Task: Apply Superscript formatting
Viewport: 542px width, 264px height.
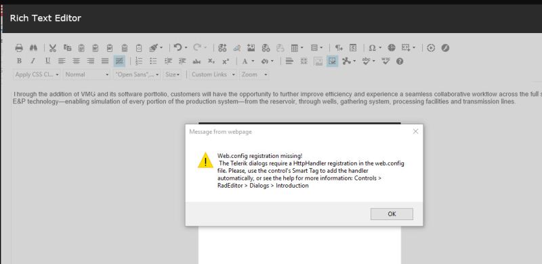Action: click(x=226, y=61)
